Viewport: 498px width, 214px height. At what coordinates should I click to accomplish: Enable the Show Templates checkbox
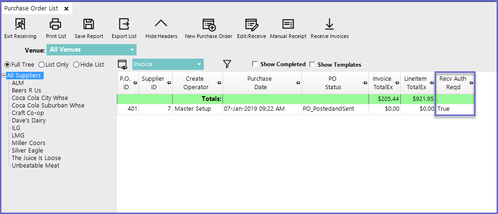click(x=312, y=64)
